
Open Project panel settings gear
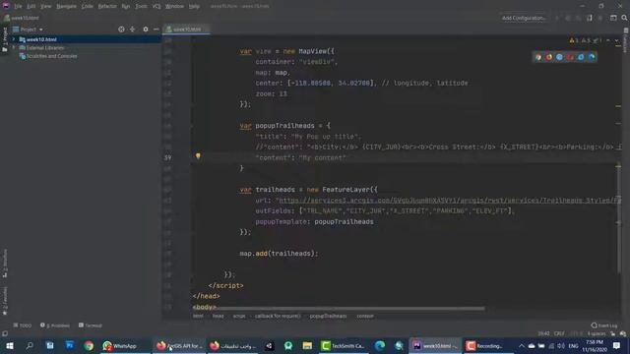point(146,29)
